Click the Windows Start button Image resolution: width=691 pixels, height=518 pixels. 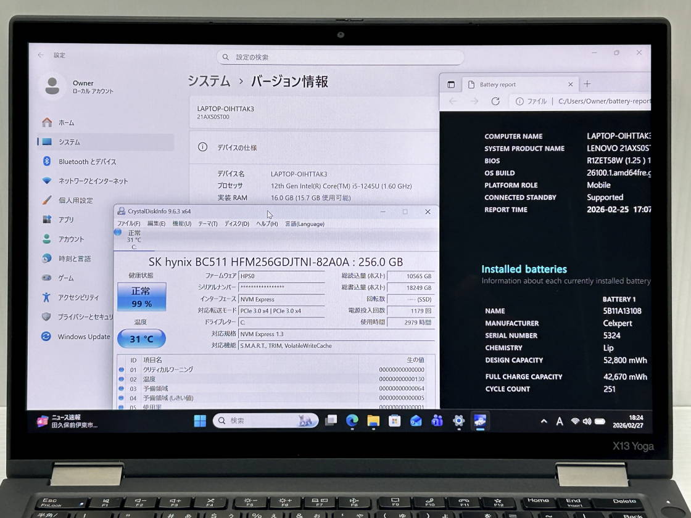coord(200,421)
